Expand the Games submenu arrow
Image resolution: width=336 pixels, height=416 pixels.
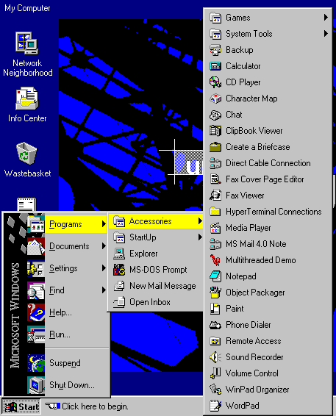pyautogui.click(x=326, y=18)
